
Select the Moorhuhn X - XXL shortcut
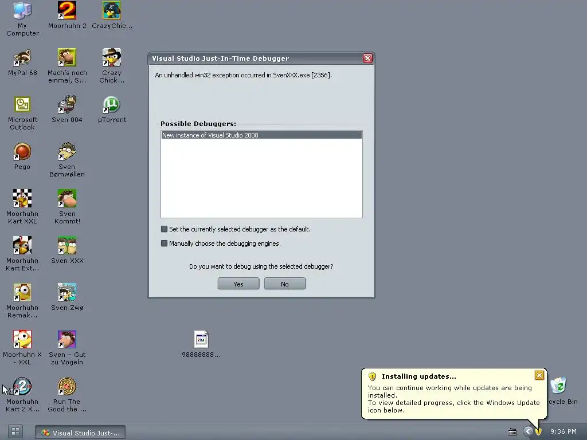point(22,348)
